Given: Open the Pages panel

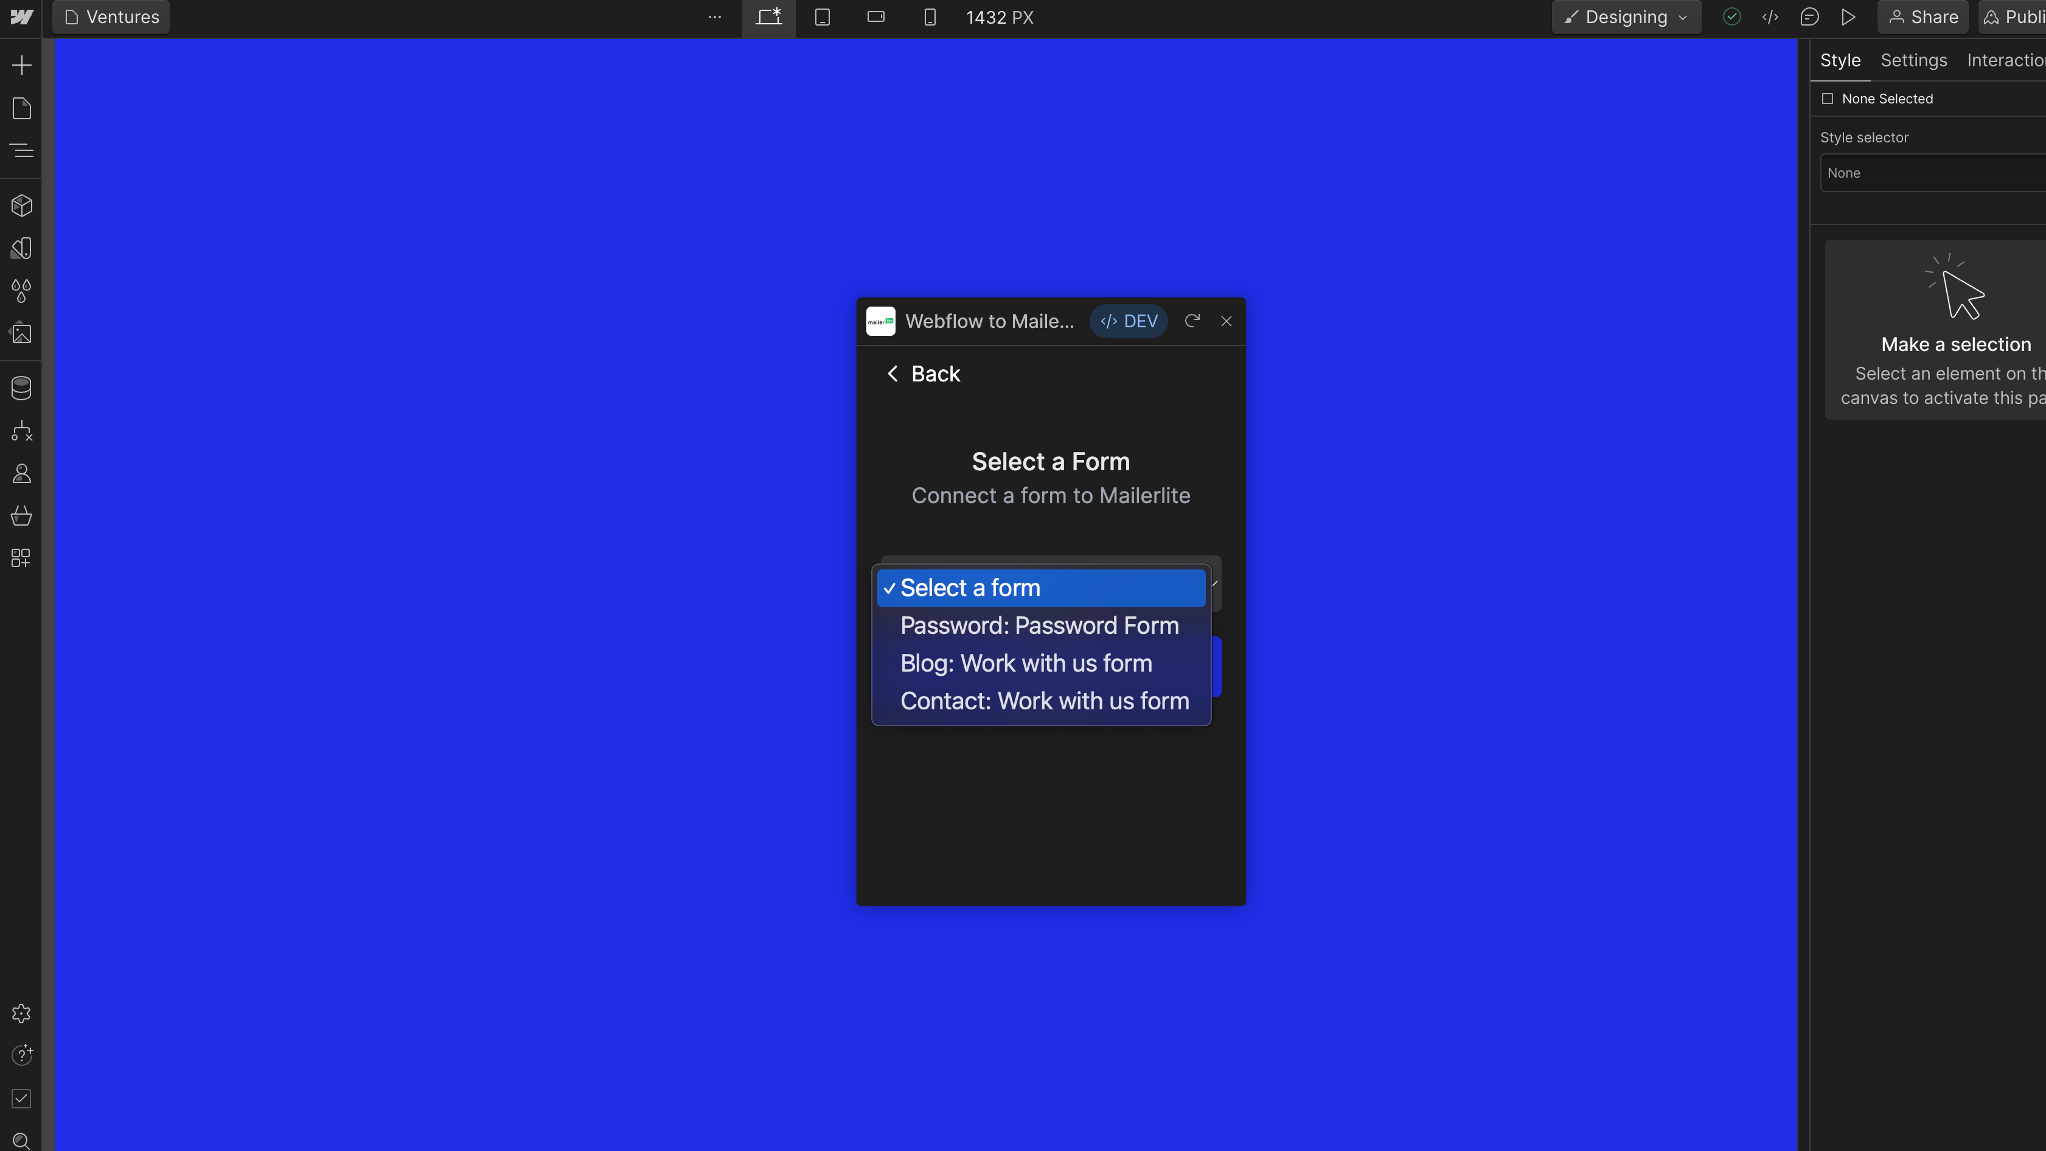Looking at the screenshot, I should [21, 108].
